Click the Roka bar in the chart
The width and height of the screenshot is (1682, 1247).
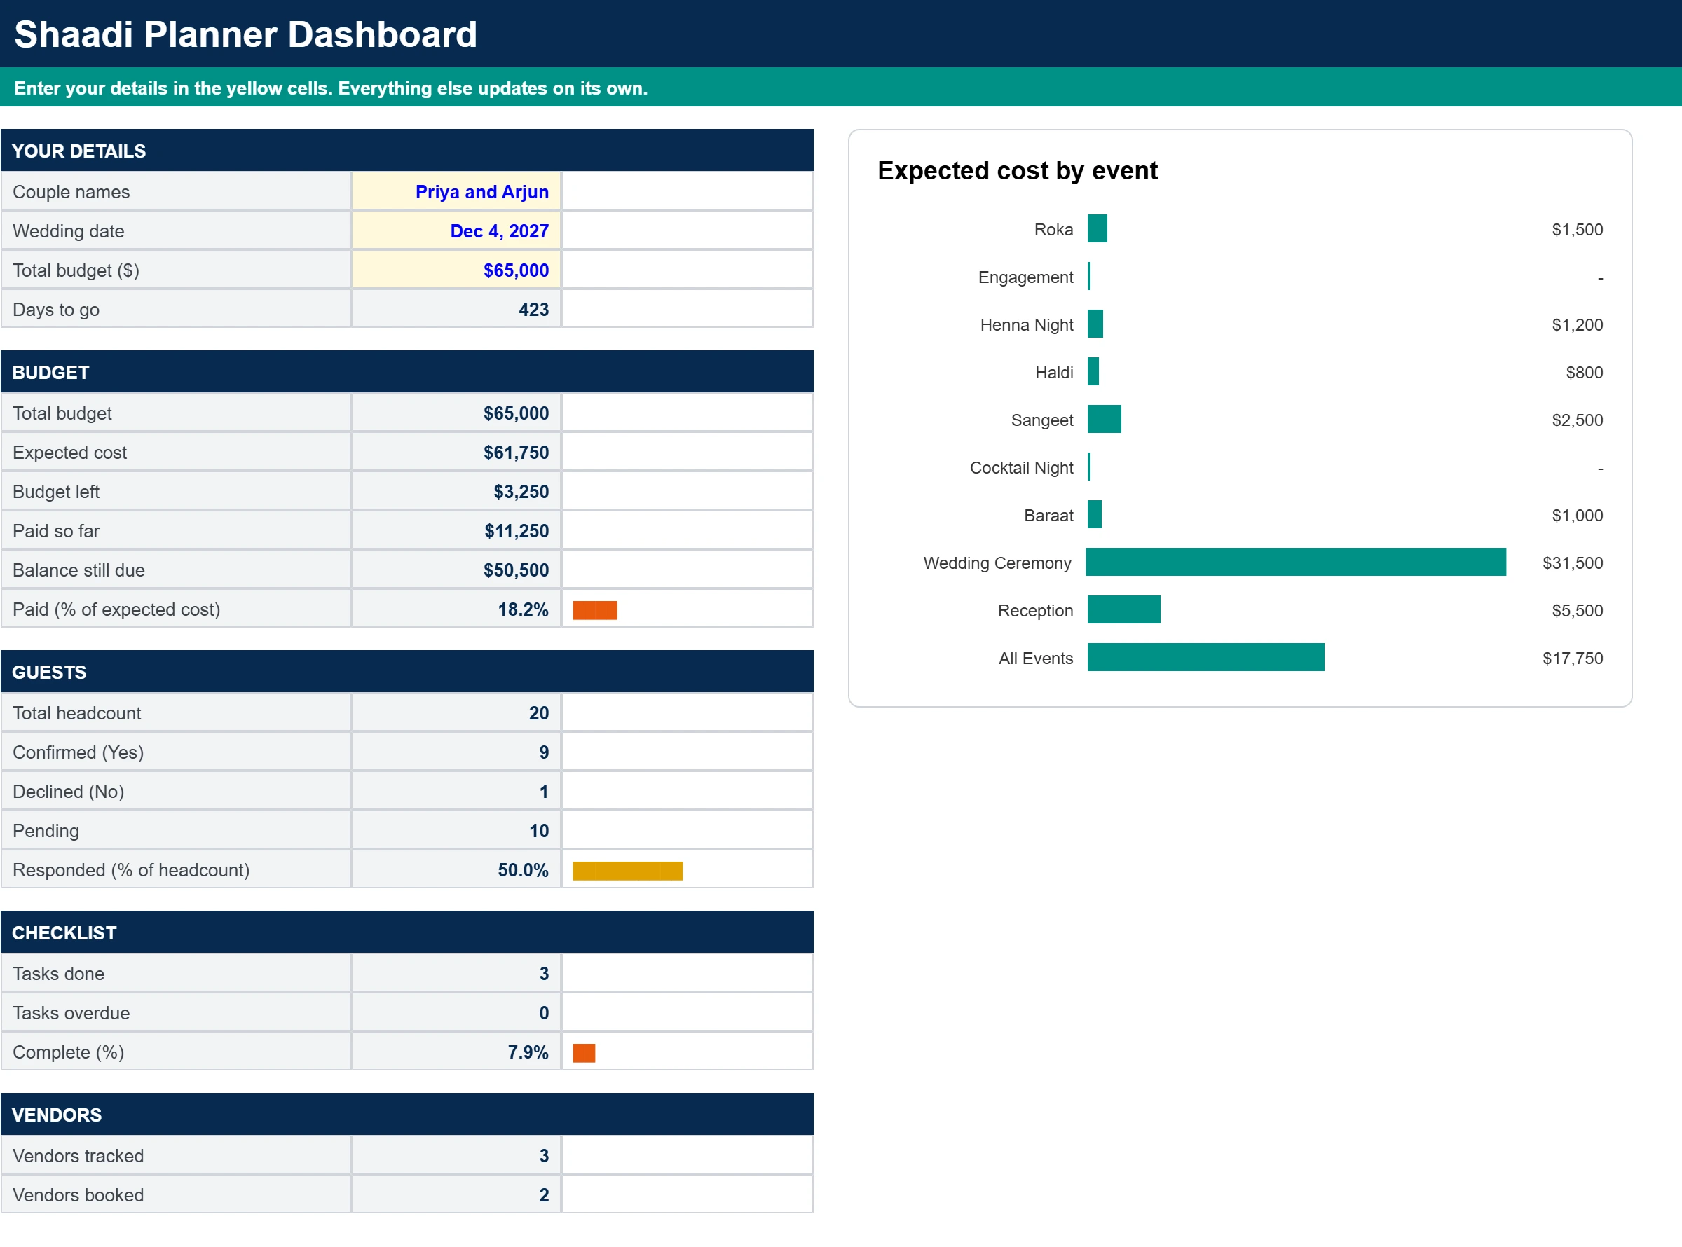[x=1097, y=228]
